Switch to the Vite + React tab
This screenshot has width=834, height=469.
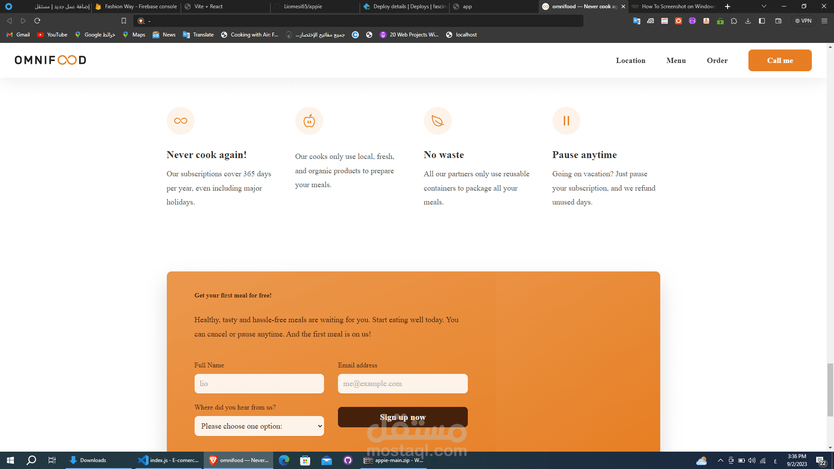point(208,7)
